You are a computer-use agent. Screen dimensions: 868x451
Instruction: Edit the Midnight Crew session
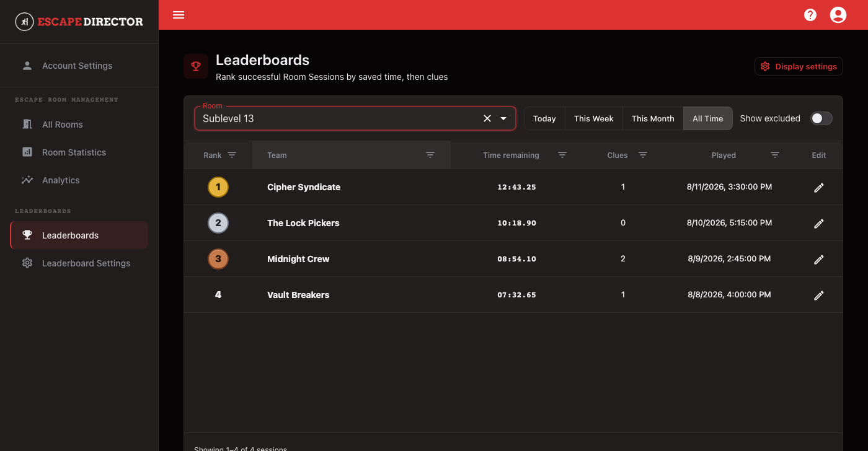pos(819,260)
